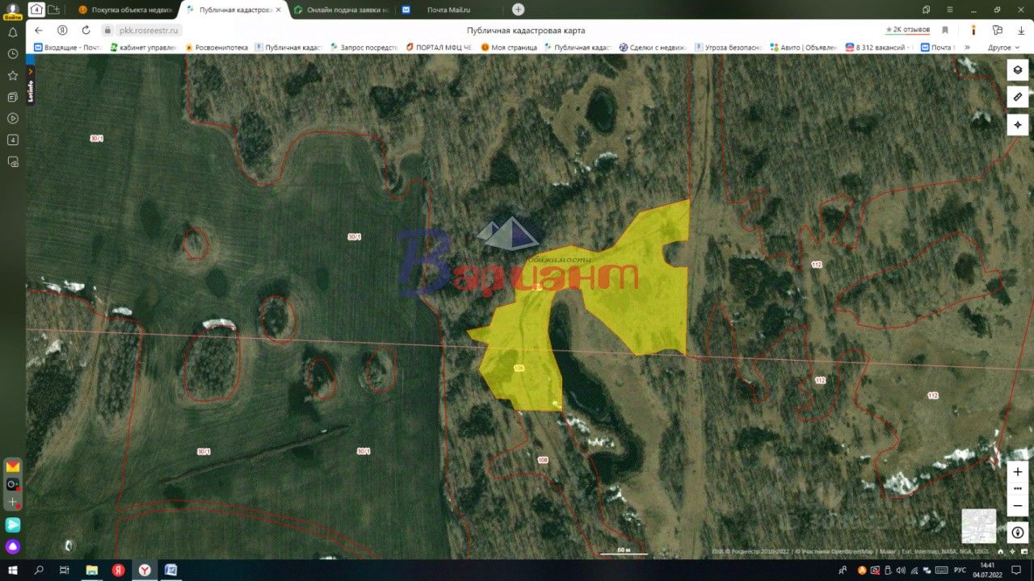Select the ruler measurement tool
Screen dimensions: 1034x581
coord(1018,97)
